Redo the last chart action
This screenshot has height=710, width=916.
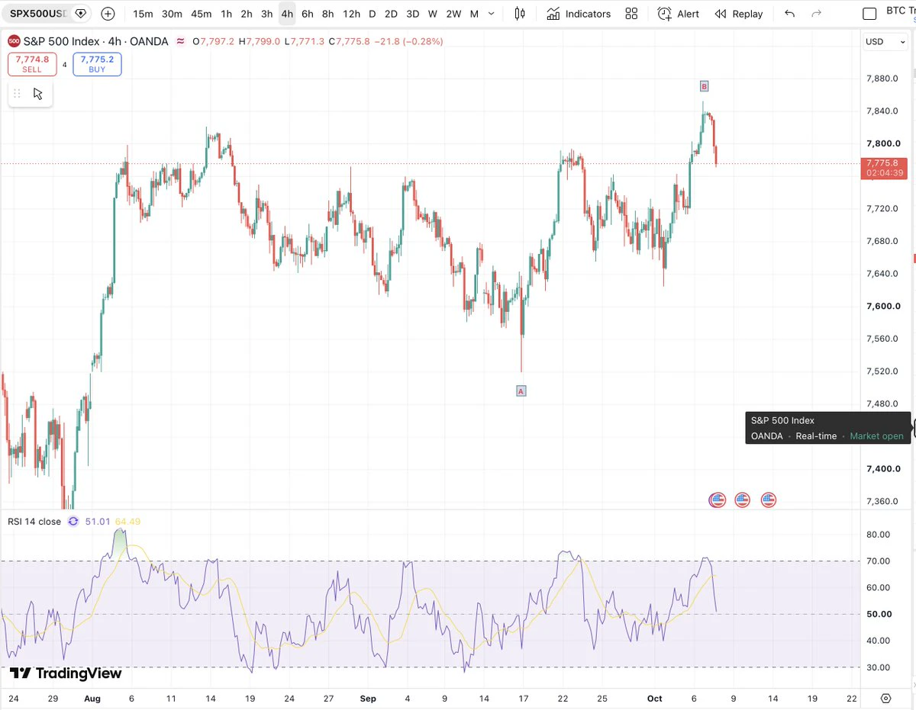tap(817, 14)
